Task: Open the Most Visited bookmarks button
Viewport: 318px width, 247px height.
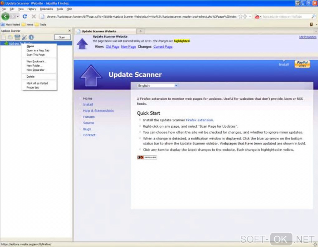Action: pyautogui.click(x=11, y=25)
